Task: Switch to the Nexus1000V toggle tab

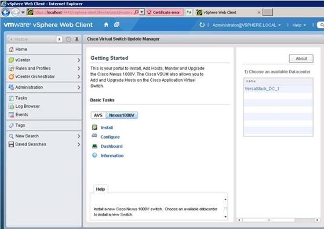Action: 122,115
